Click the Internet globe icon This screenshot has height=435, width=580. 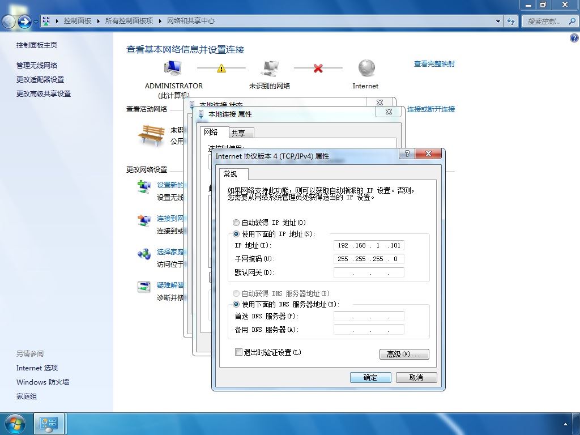366,68
